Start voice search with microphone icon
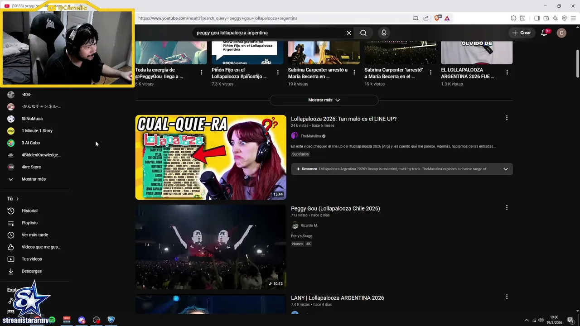Image resolution: width=580 pixels, height=326 pixels. click(384, 33)
